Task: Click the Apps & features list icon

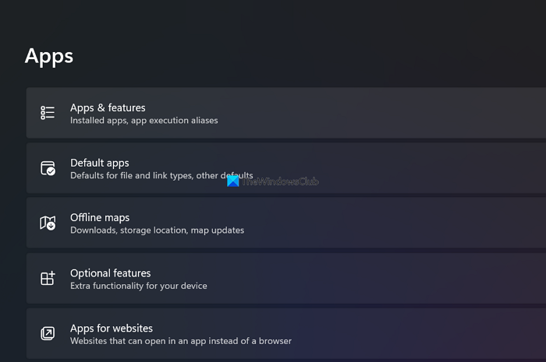Action: [x=48, y=113]
